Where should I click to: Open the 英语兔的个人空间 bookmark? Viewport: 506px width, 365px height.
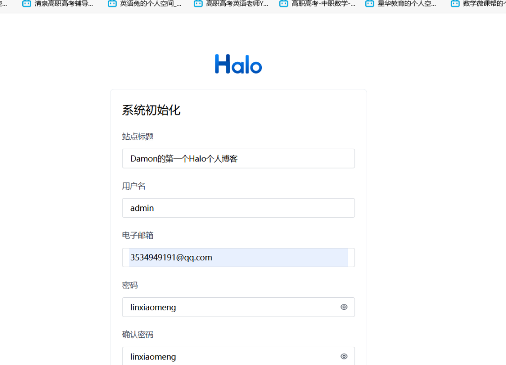[x=150, y=3]
